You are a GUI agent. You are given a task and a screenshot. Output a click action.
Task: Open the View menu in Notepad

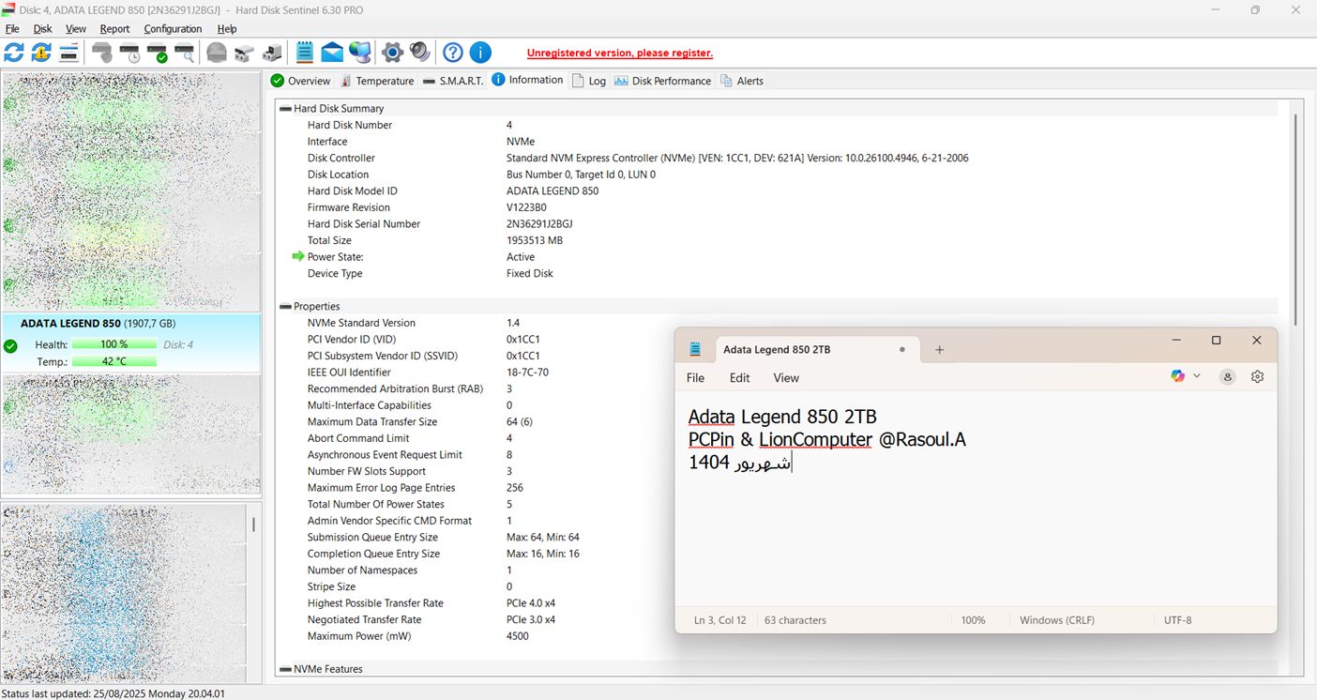[x=786, y=377]
